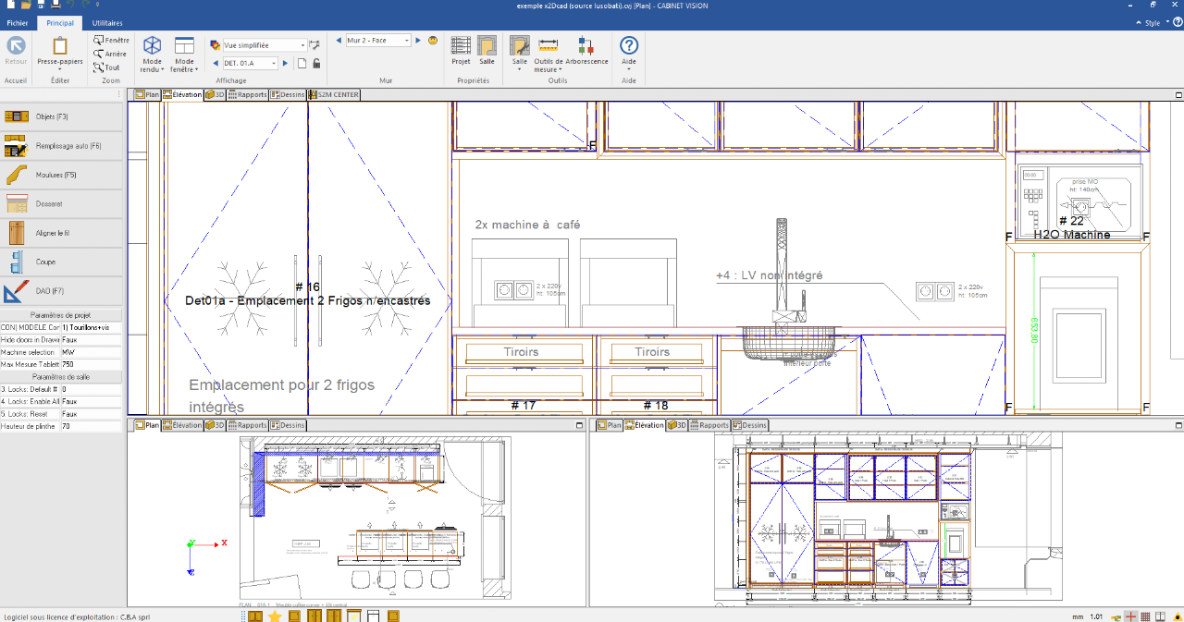Click Tout to zoom all
The height and width of the screenshot is (622, 1184).
[x=107, y=67]
